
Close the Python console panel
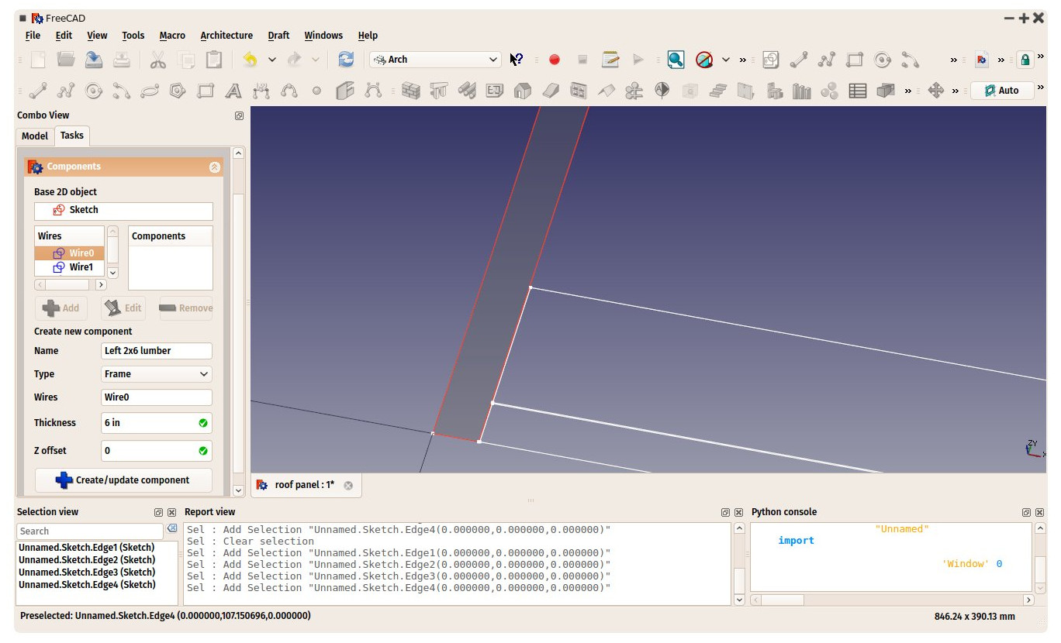pos(1039,512)
